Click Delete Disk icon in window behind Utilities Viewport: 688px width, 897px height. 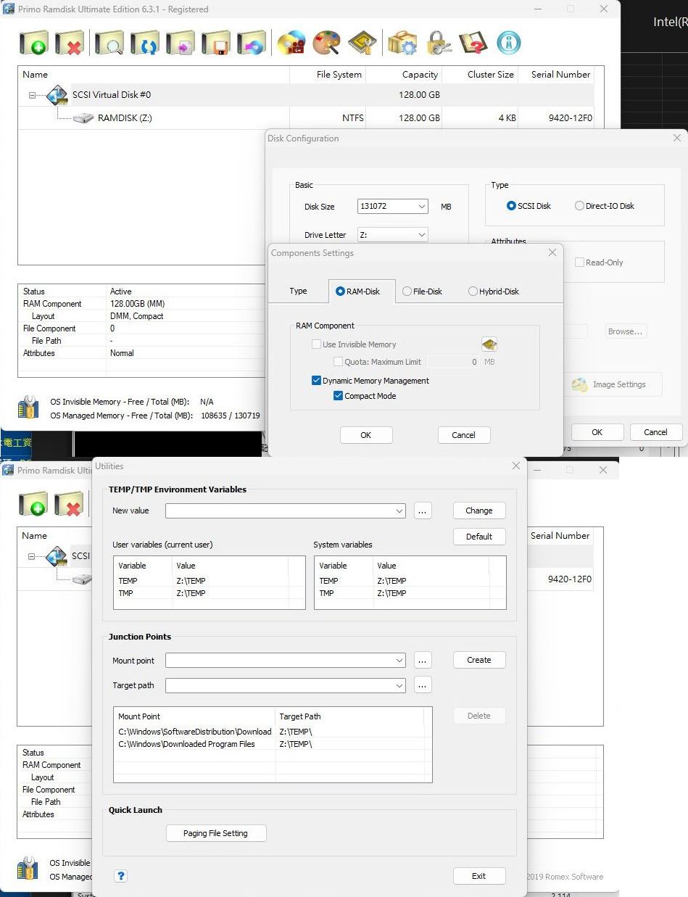point(69,504)
